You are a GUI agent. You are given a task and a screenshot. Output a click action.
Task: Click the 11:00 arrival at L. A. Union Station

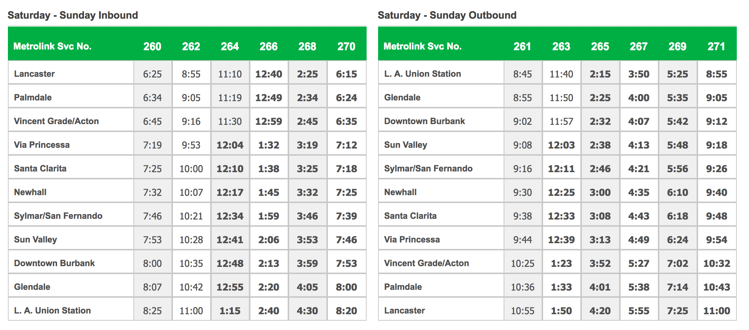[191, 311]
